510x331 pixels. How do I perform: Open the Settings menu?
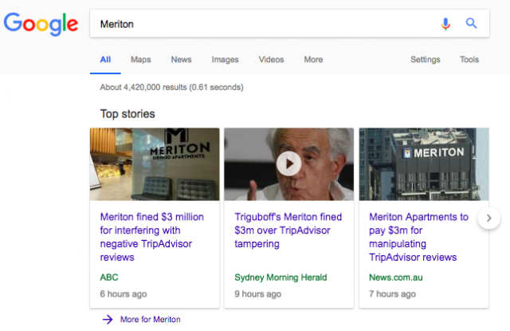coord(425,60)
